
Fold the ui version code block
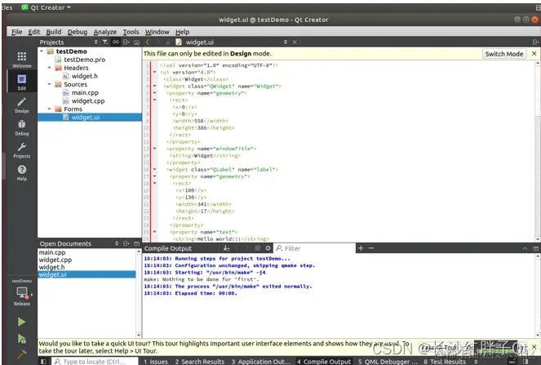click(154, 72)
